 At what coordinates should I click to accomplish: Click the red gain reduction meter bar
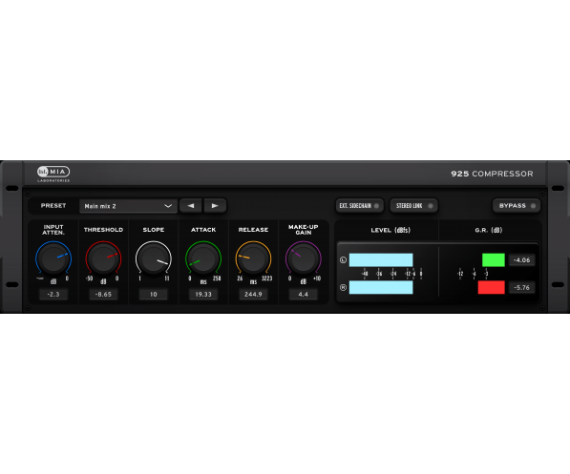click(491, 287)
